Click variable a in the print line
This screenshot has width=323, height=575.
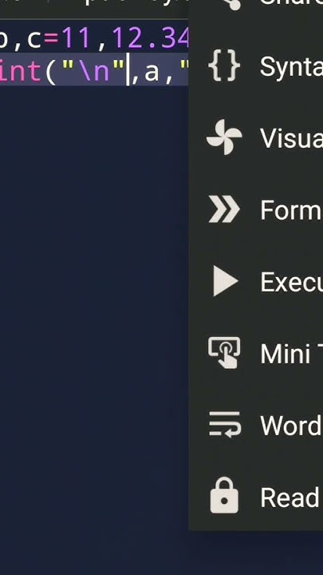click(152, 73)
